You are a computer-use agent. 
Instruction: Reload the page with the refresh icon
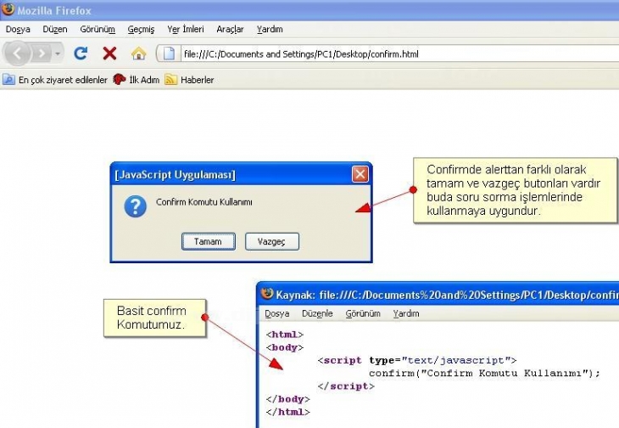tap(81, 53)
